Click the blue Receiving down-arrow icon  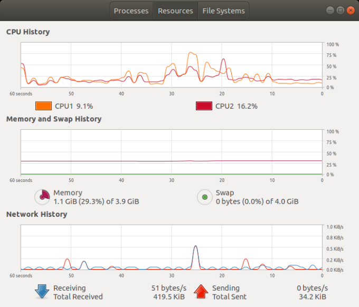[42, 292]
